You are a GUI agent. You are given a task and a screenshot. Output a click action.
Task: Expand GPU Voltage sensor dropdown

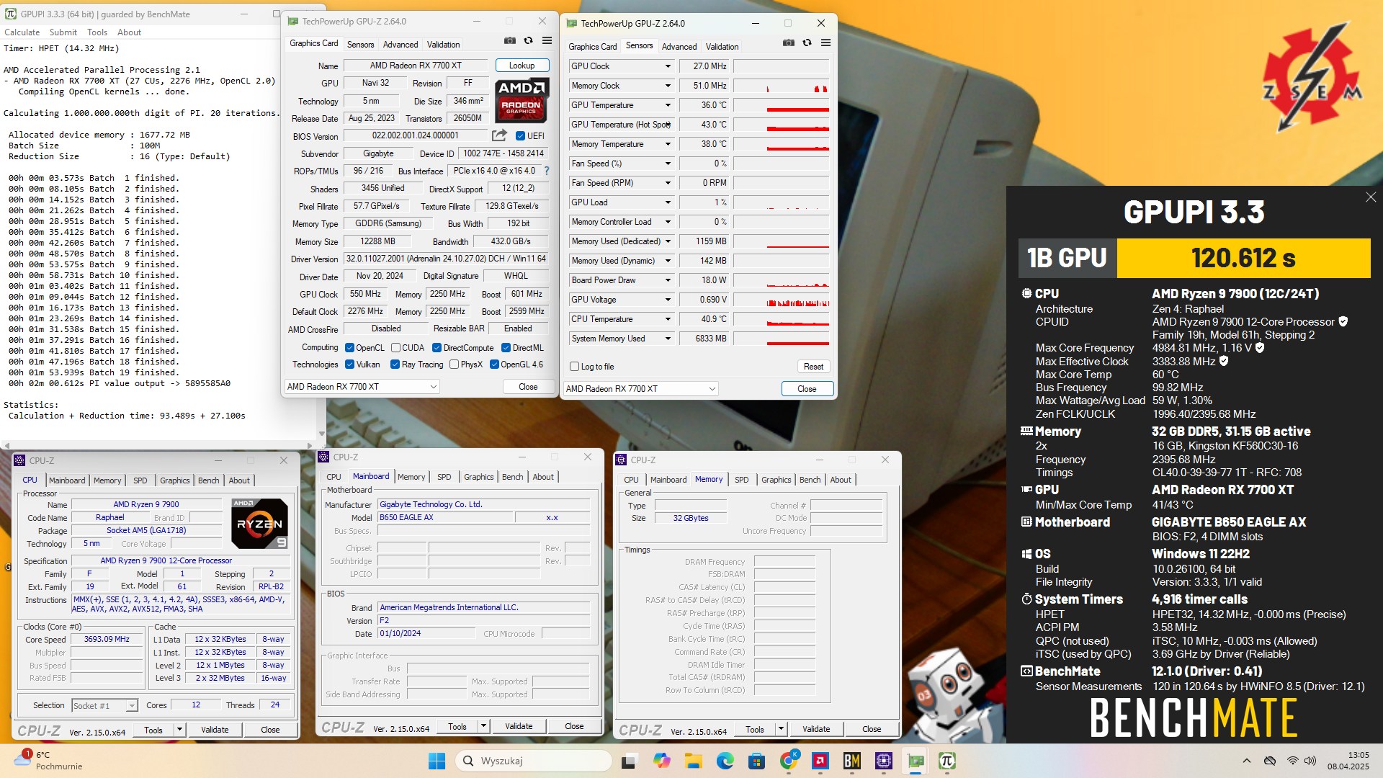668,300
